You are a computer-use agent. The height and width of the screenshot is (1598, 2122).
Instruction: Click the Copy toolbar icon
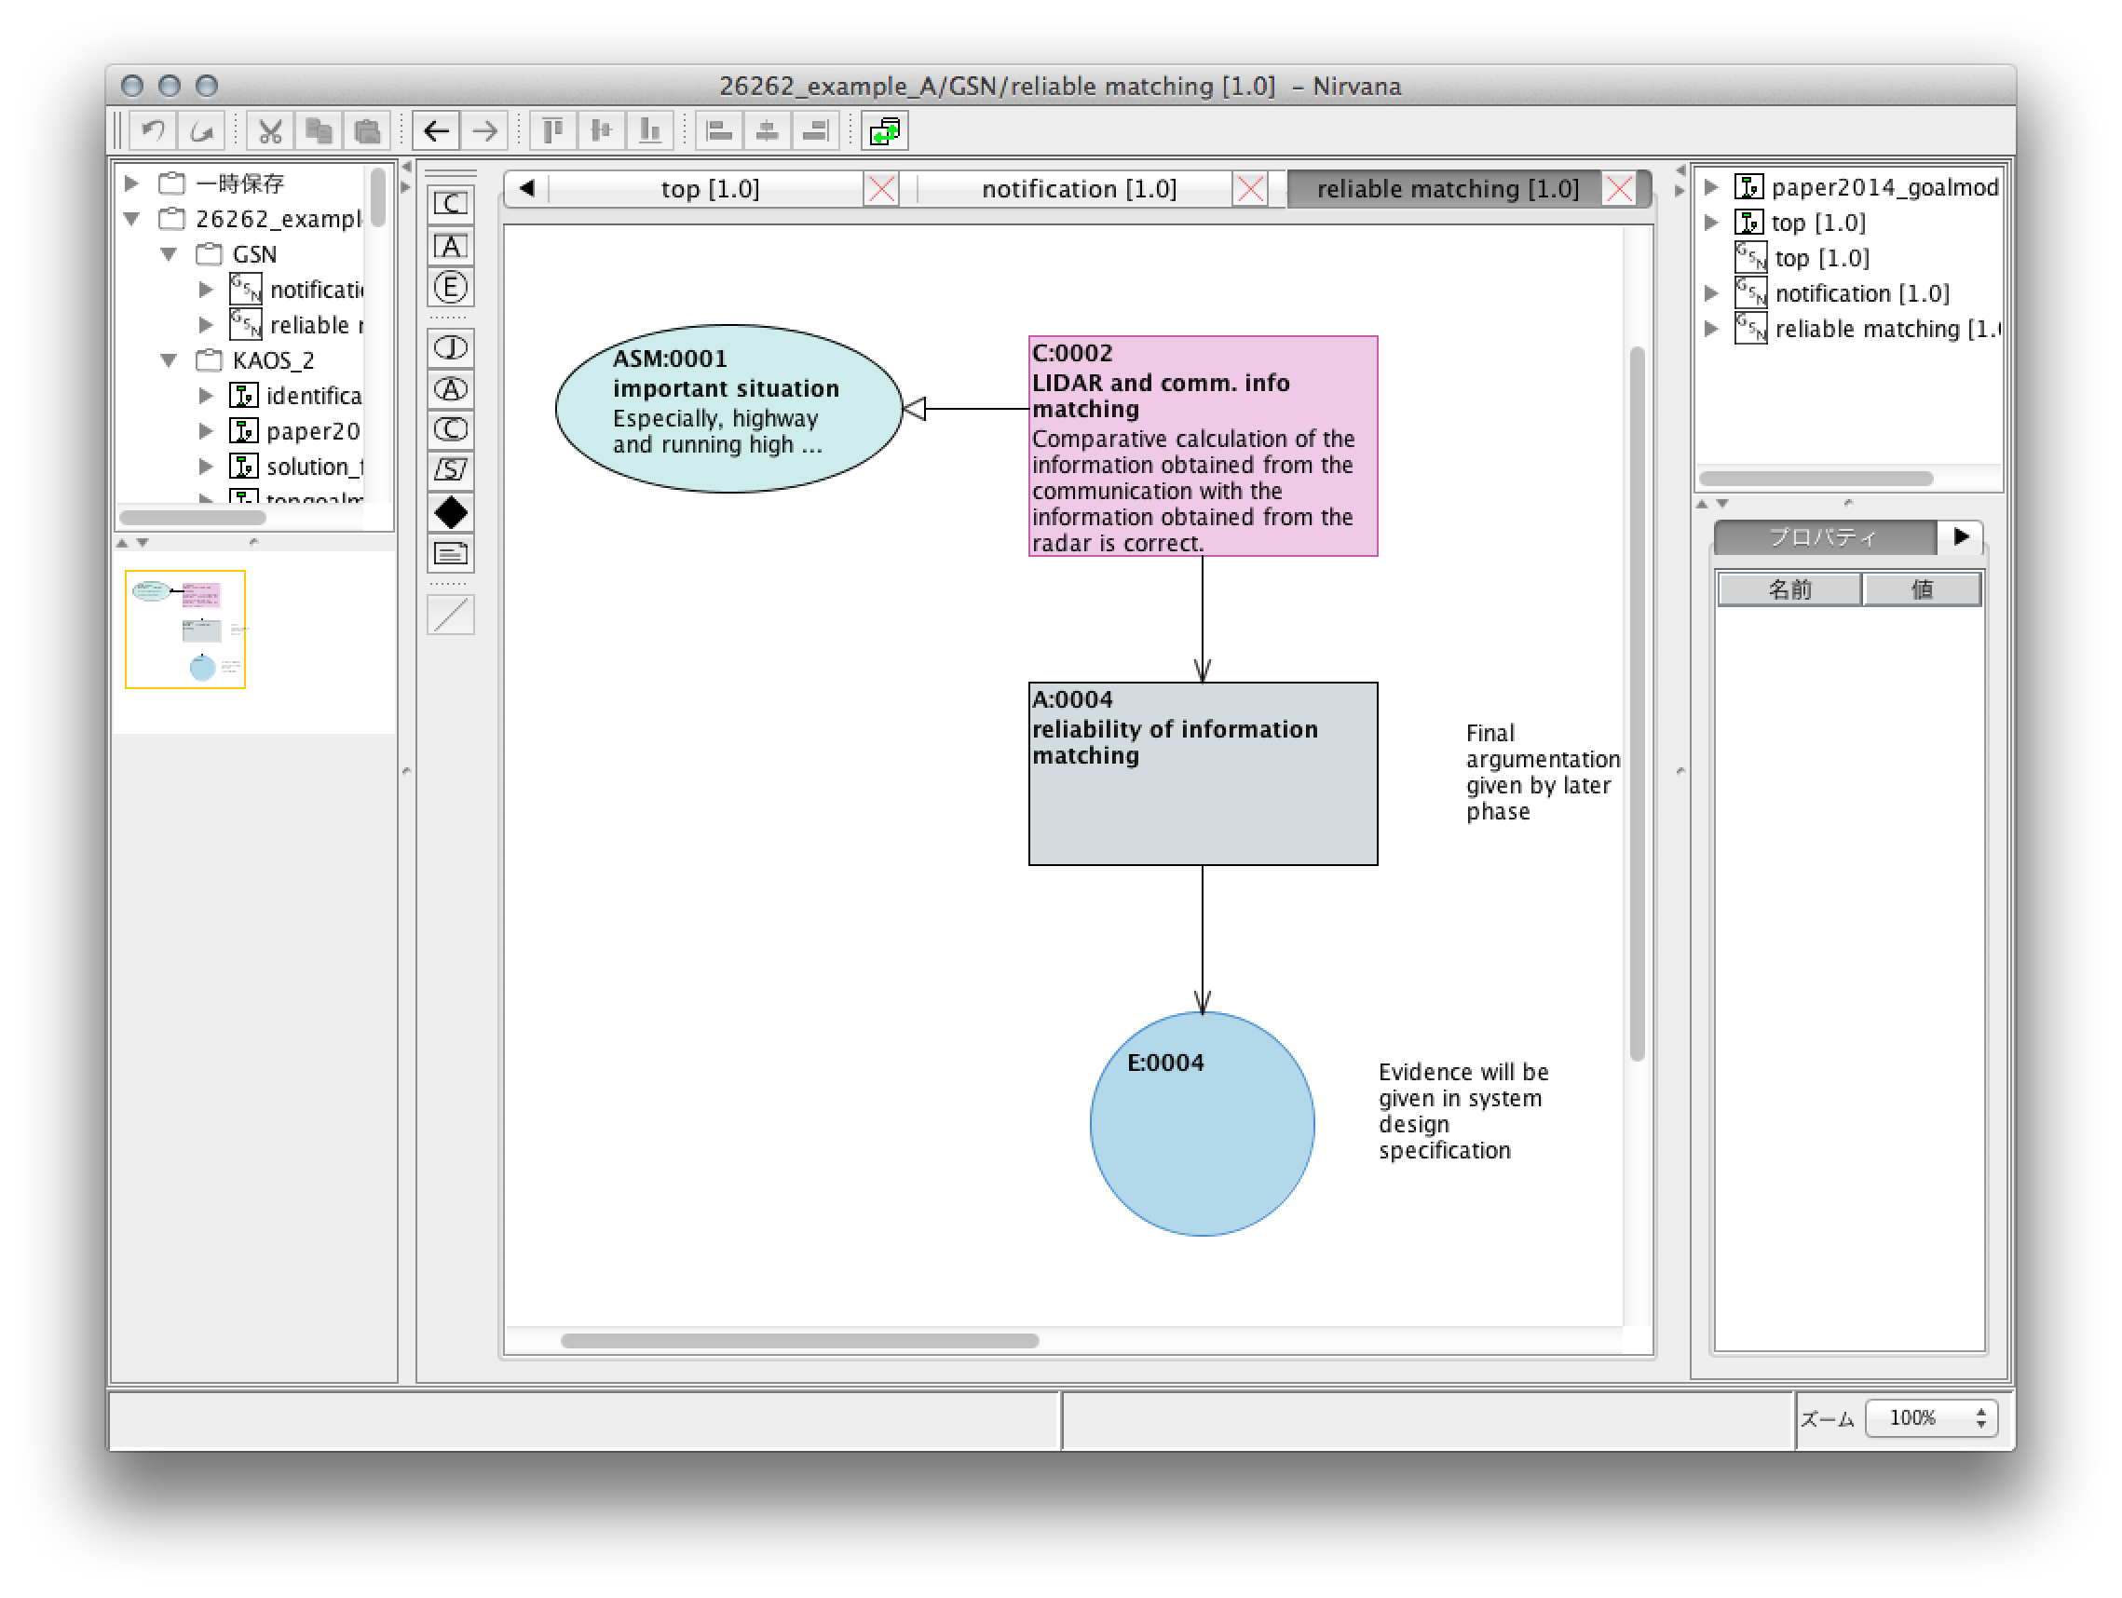click(319, 130)
